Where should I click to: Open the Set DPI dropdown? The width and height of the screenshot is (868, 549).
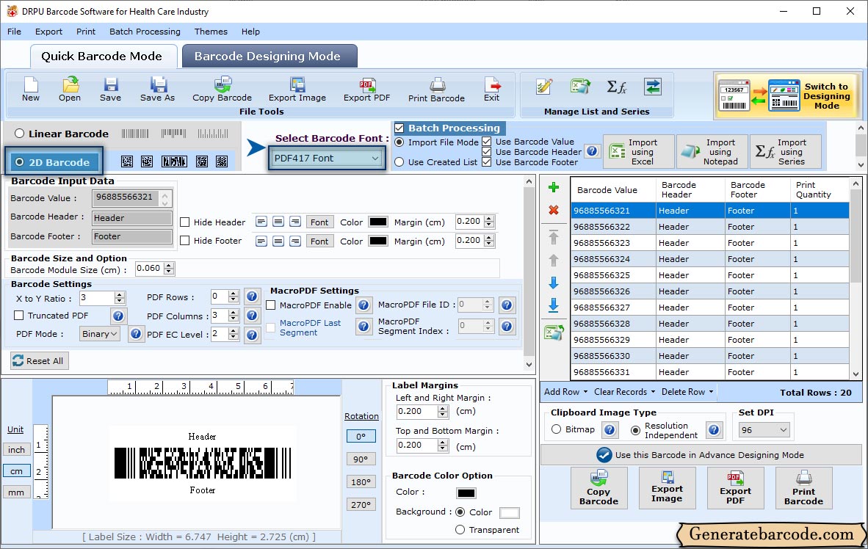(764, 430)
